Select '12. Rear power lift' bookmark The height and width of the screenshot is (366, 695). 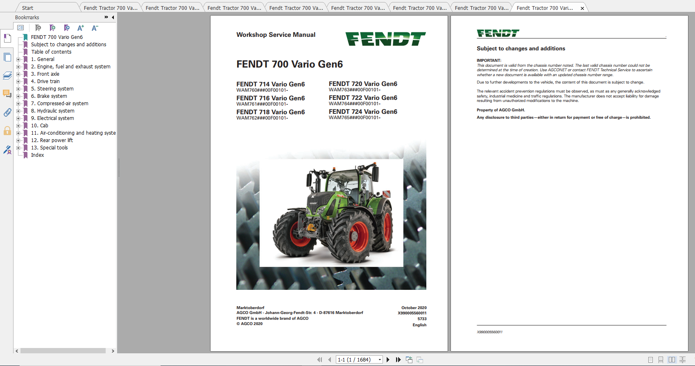pos(52,140)
